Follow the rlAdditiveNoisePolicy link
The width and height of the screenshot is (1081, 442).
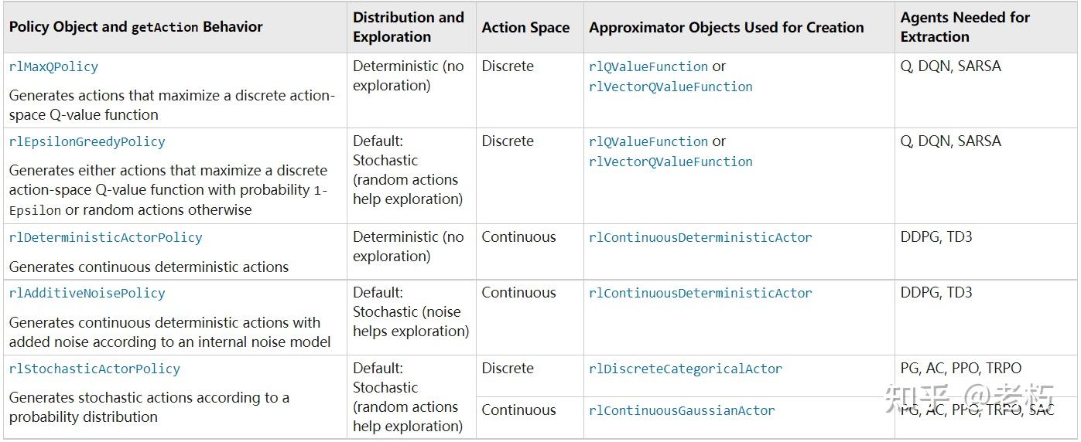pyautogui.click(x=87, y=294)
